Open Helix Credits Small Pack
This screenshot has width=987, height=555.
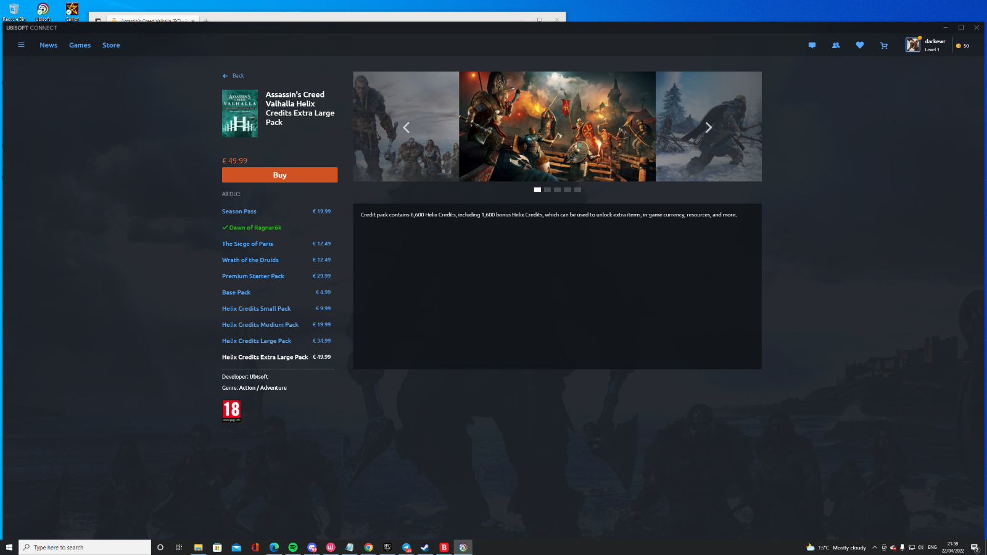[256, 308]
